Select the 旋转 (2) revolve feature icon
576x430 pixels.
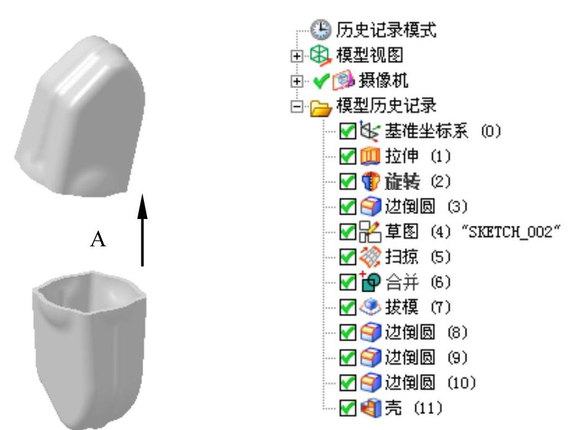pos(370,181)
